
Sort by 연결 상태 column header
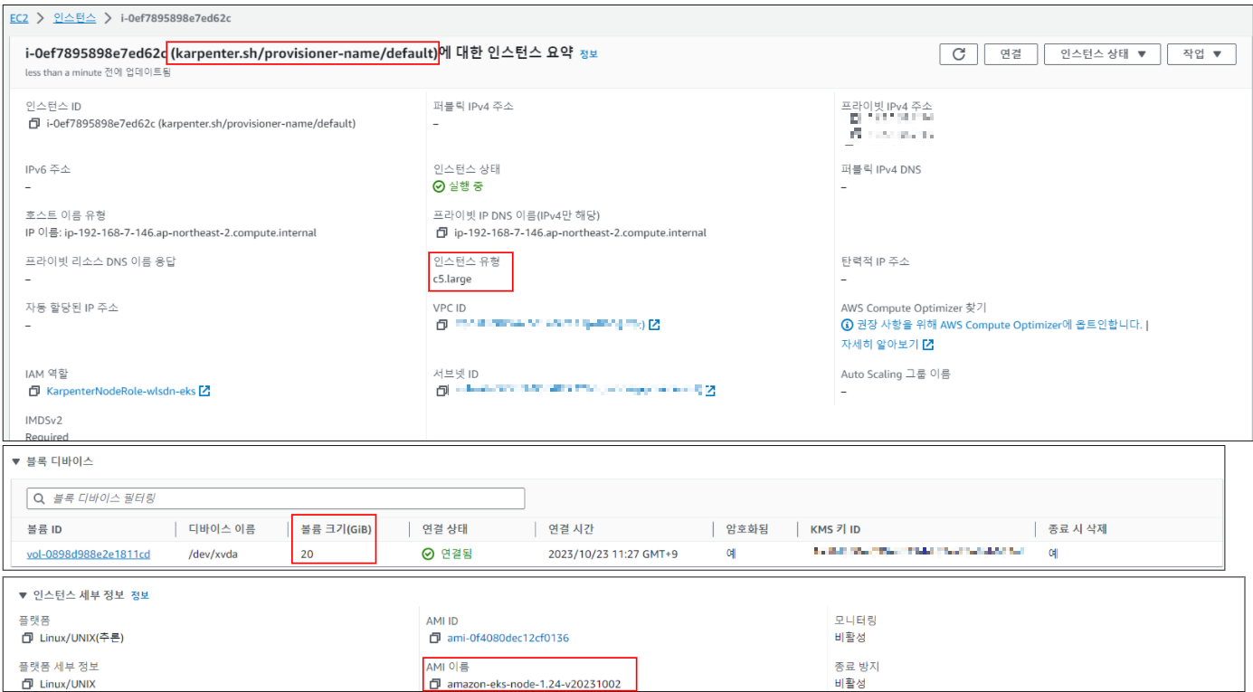point(445,529)
